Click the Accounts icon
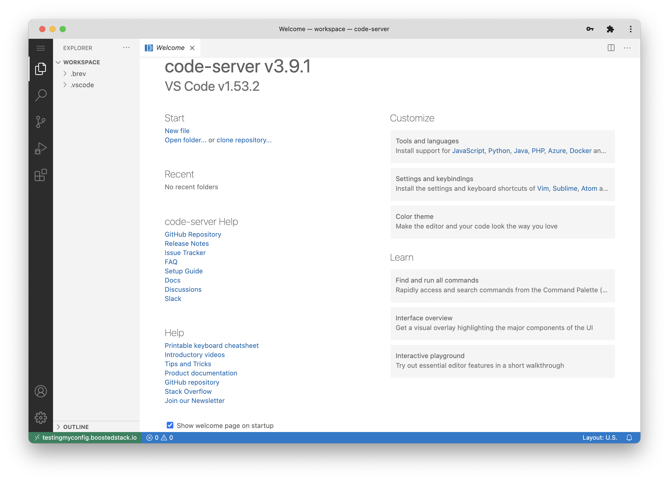 click(41, 391)
